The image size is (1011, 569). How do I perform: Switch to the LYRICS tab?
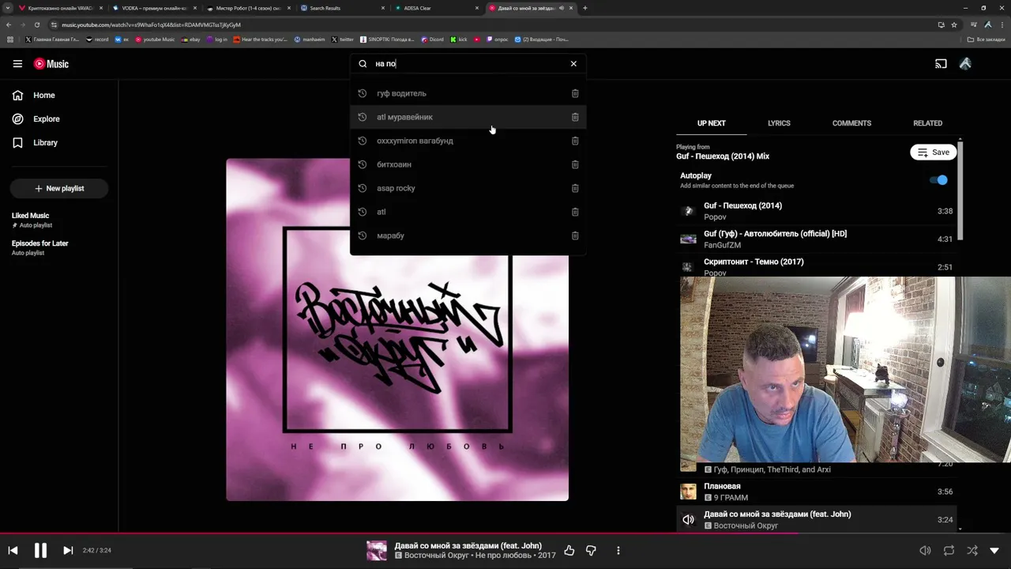point(779,123)
